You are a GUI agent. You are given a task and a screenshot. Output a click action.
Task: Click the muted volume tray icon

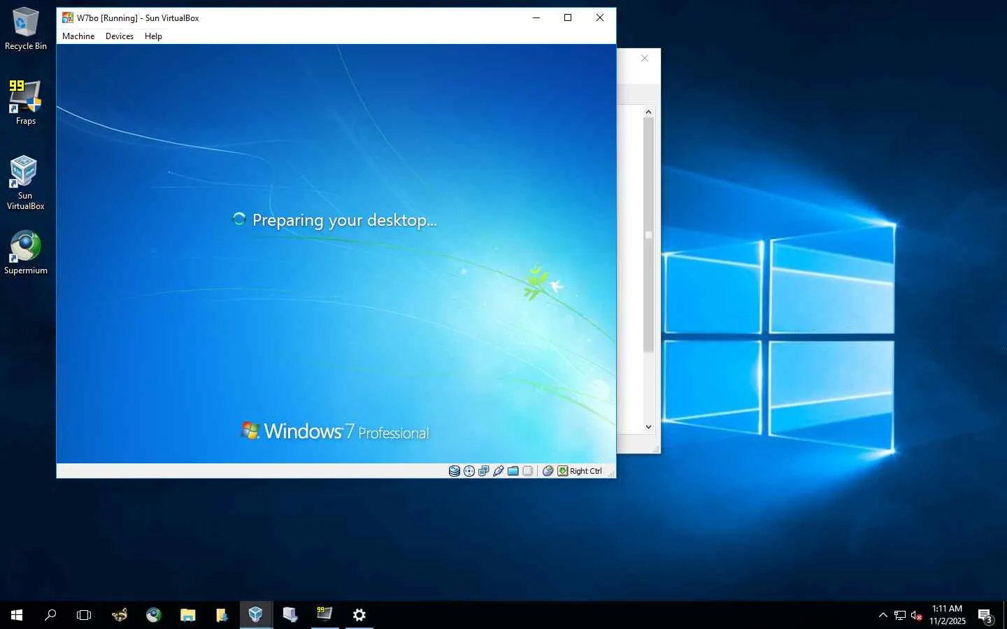pyautogui.click(x=917, y=615)
